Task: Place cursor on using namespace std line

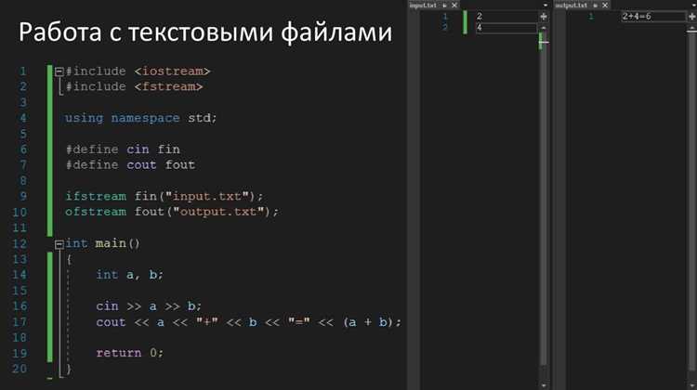Action: (140, 118)
